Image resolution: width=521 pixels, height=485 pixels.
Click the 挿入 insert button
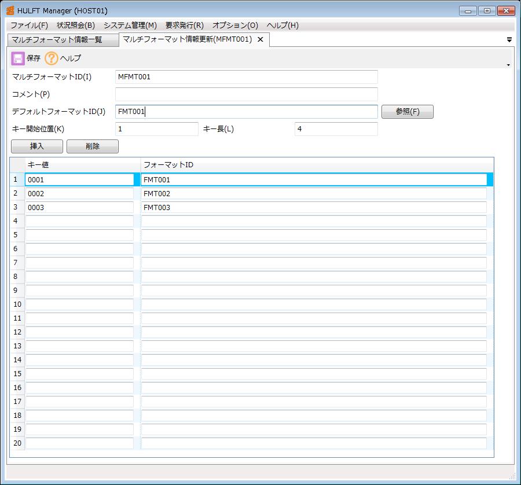37,146
